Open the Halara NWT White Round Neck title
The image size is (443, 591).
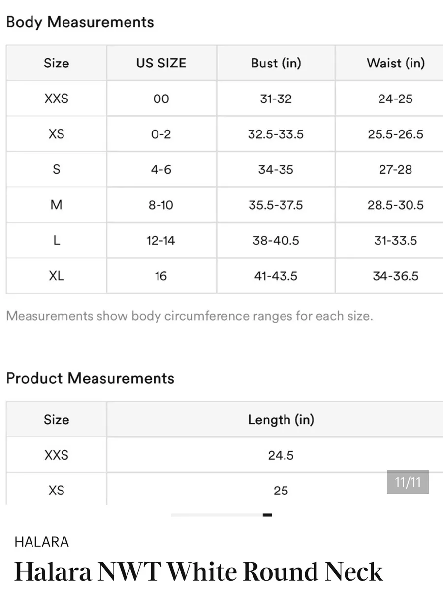pos(199,572)
